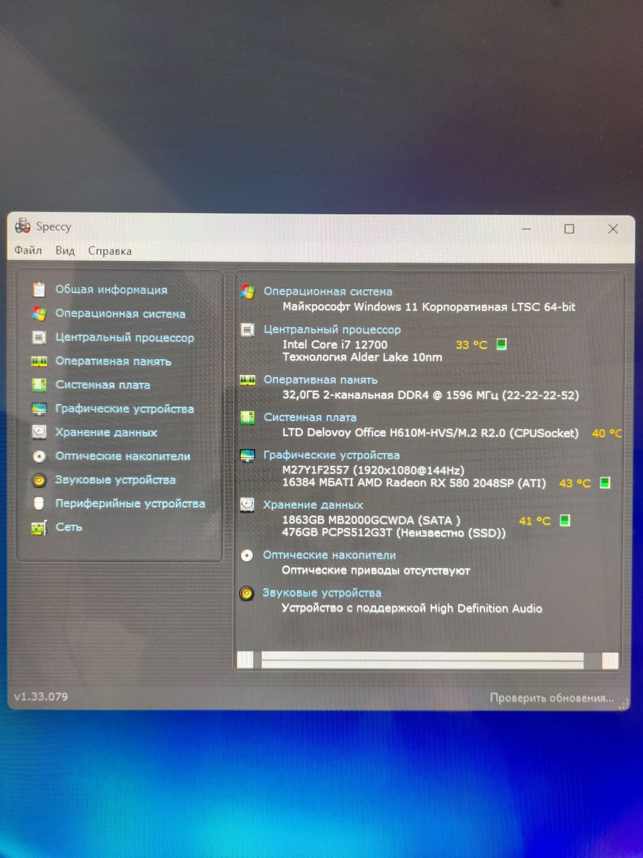This screenshot has width=643, height=858.
Task: Click the Сеть network card icon in sidebar
Action: tap(39, 527)
